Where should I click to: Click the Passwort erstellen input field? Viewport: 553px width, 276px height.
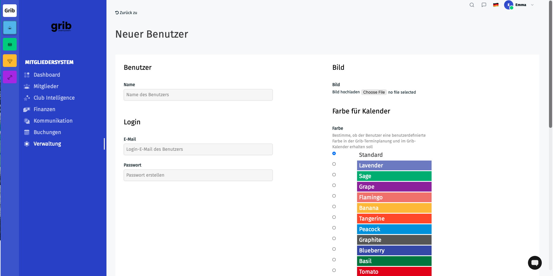tap(198, 175)
